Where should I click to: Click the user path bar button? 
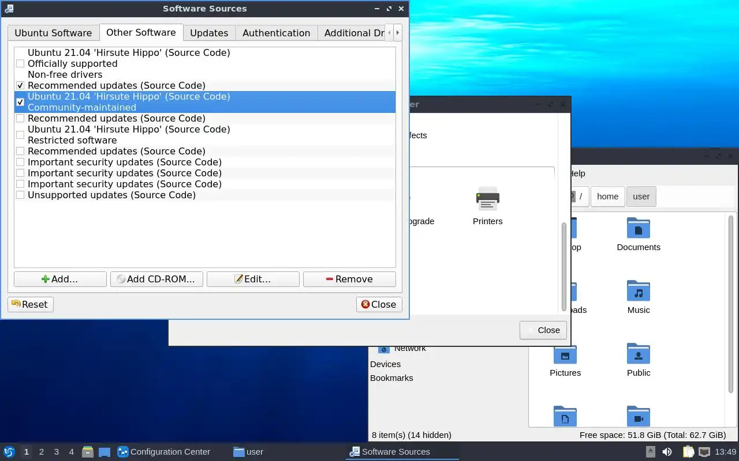pos(641,197)
